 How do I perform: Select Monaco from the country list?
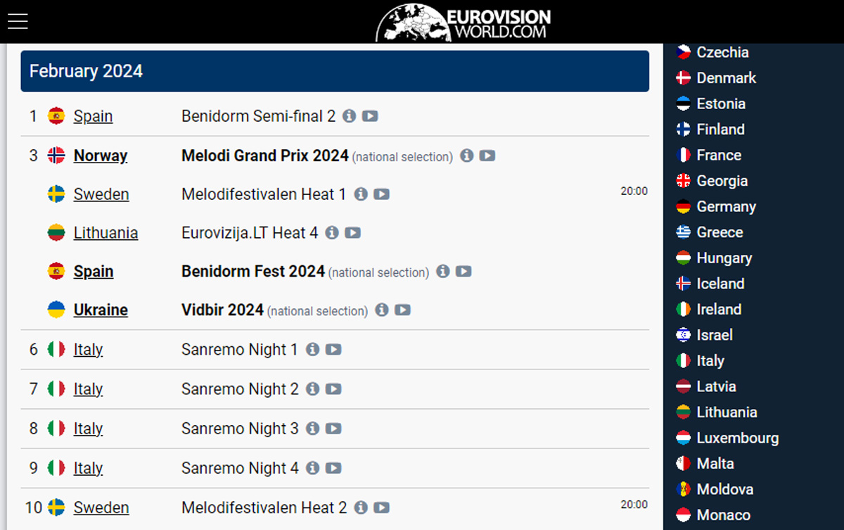pyautogui.click(x=724, y=515)
